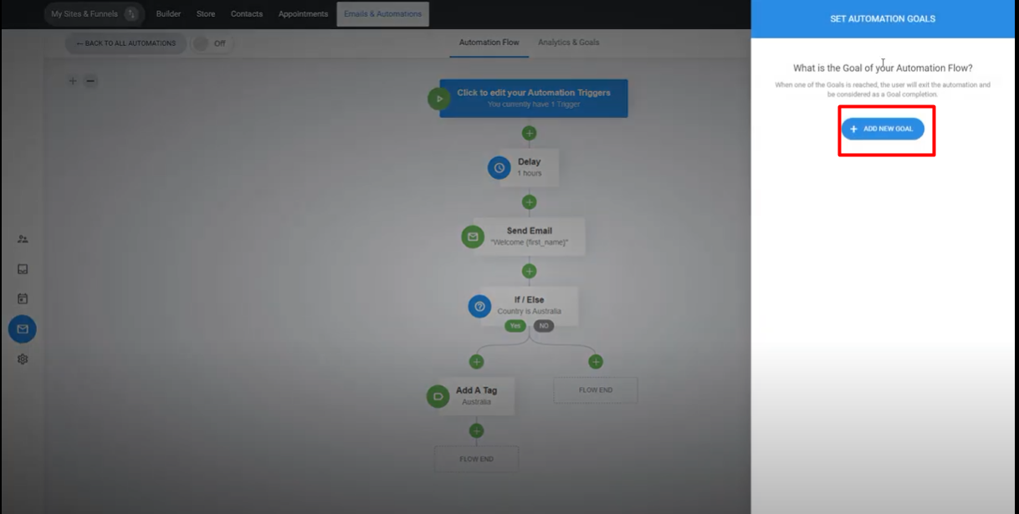Viewport: 1019px width, 514px height.
Task: Switch to the Analytics & Goals tab
Action: tap(568, 43)
